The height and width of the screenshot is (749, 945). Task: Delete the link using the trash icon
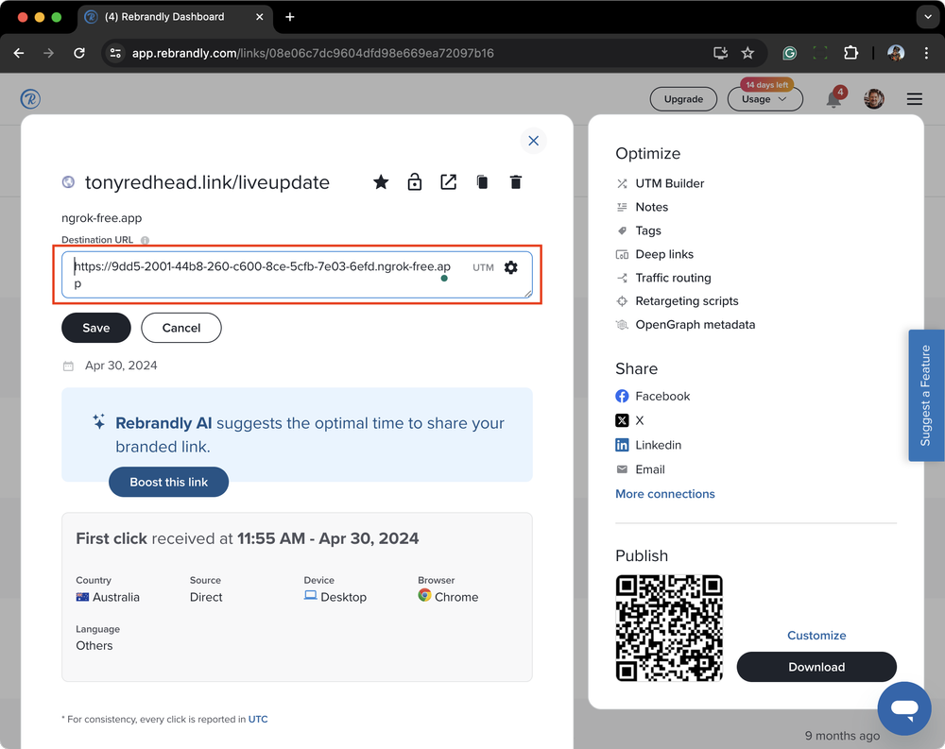[516, 182]
